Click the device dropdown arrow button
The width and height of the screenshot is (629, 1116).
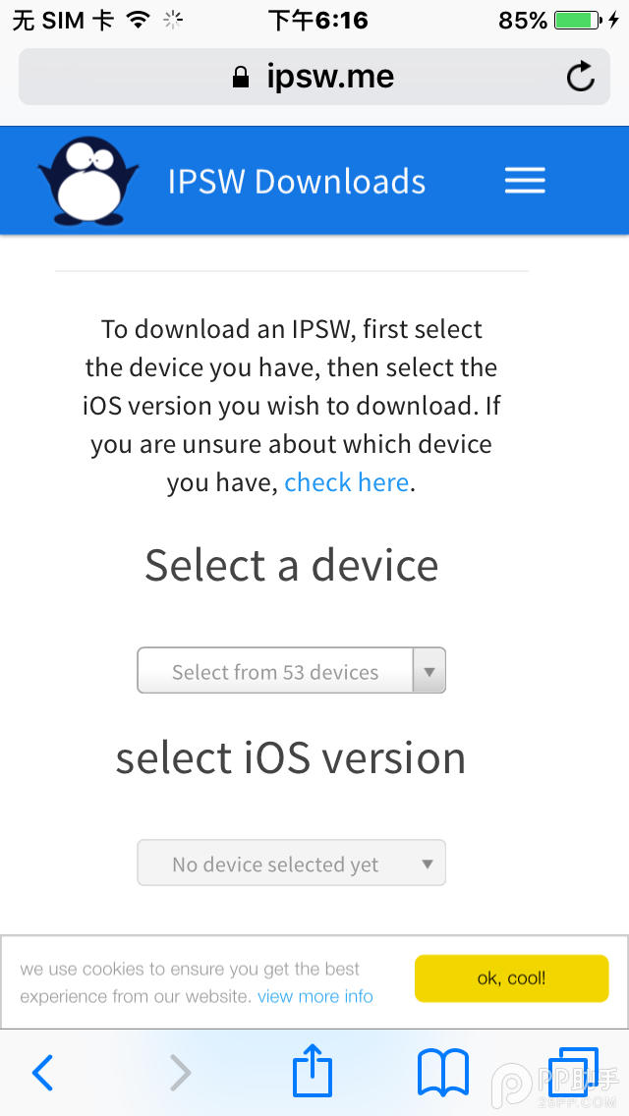point(429,672)
